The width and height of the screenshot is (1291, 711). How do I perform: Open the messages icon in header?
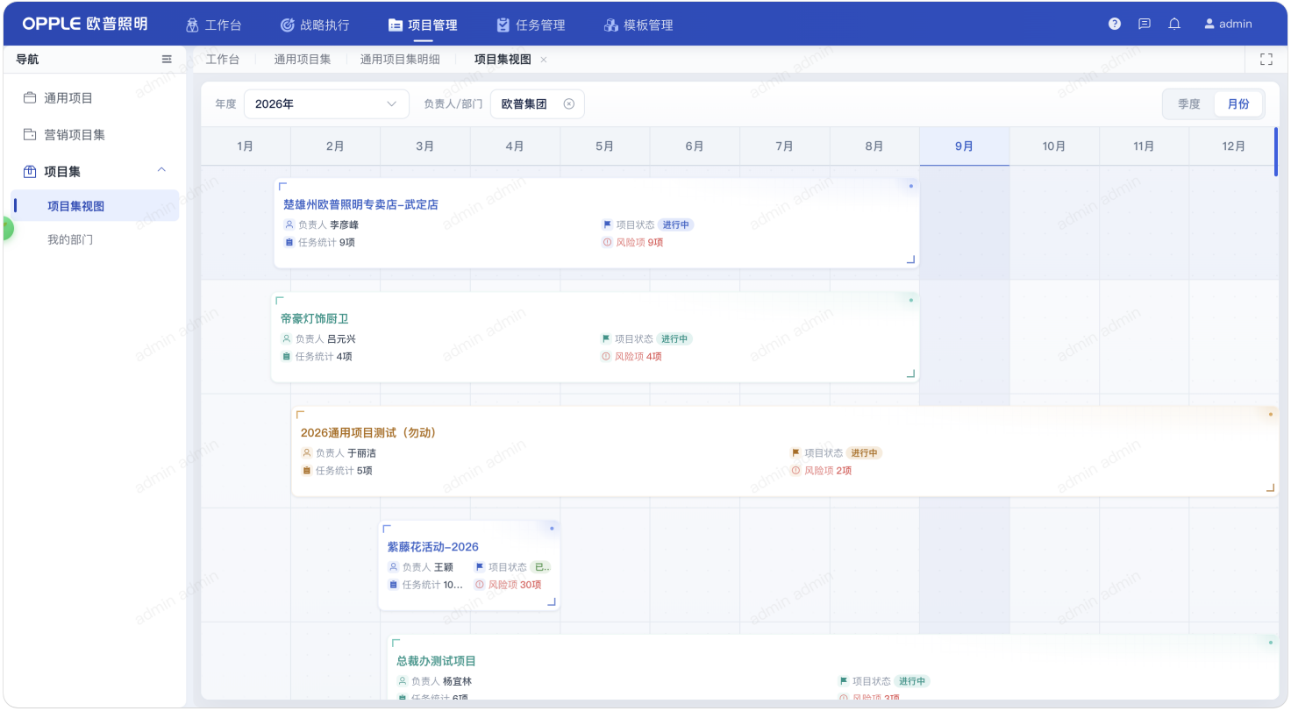click(x=1145, y=25)
